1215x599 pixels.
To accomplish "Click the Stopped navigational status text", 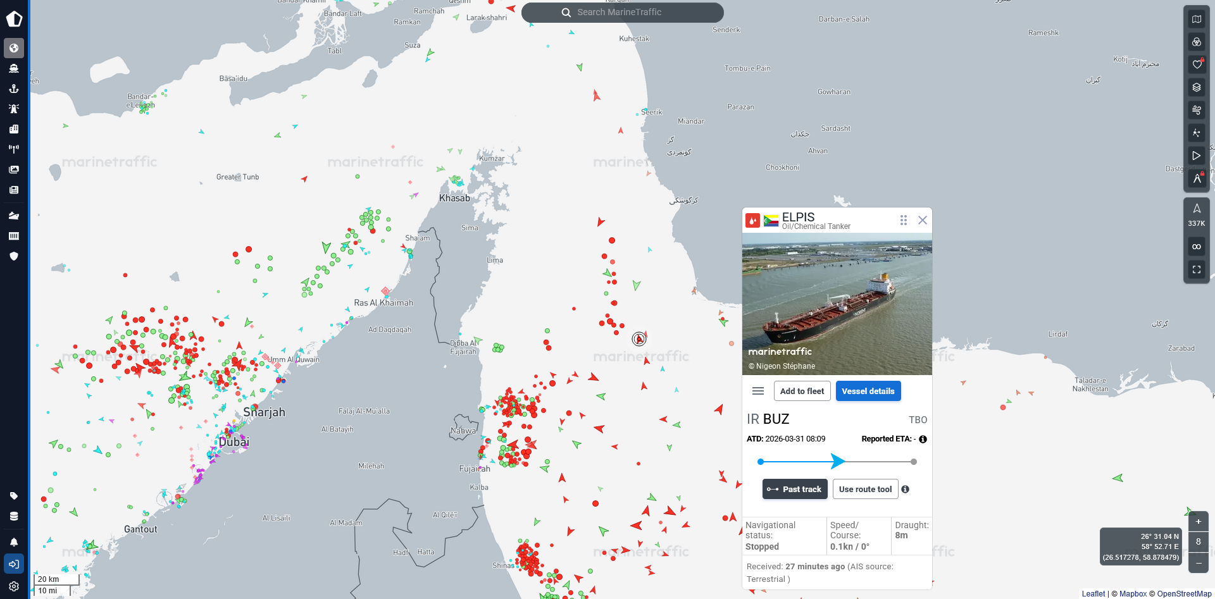I will tap(762, 547).
